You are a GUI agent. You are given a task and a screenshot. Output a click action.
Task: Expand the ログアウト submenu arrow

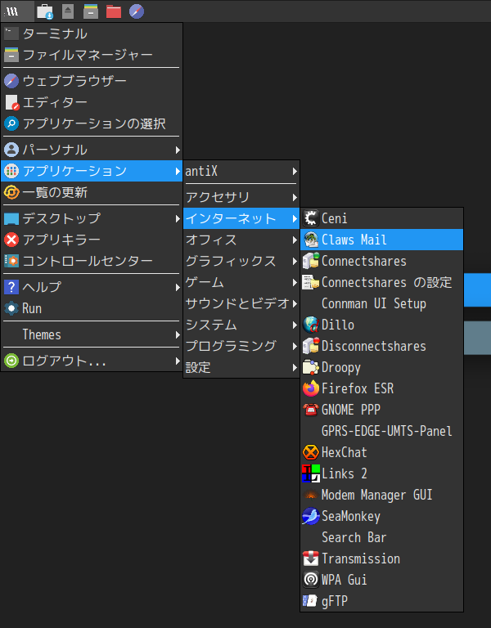pyautogui.click(x=177, y=361)
